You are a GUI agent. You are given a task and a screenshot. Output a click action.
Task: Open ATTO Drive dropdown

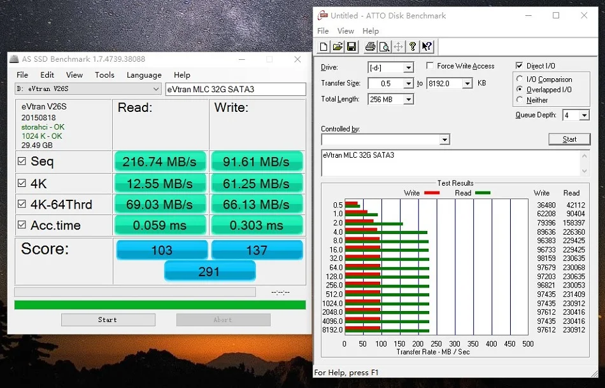pyautogui.click(x=408, y=68)
